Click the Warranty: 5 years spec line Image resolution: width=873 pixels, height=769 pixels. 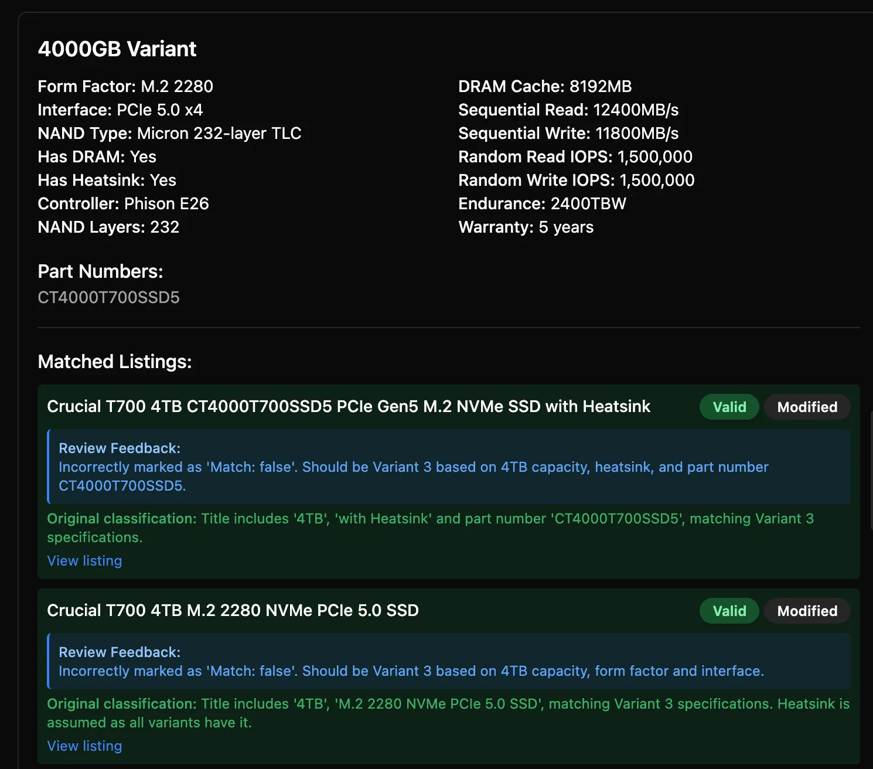point(526,227)
